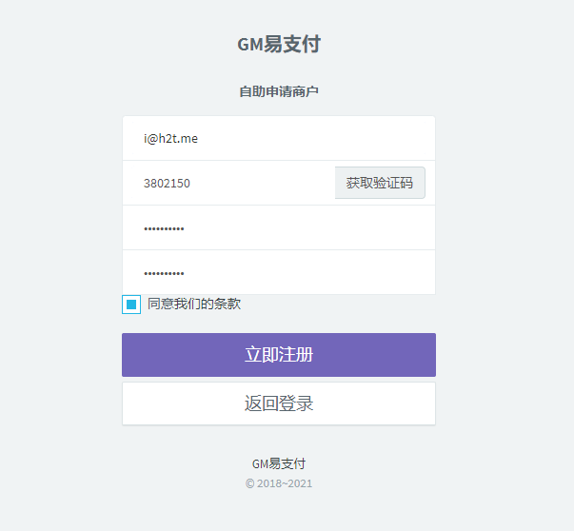Click empty right side of first password field

(362, 228)
